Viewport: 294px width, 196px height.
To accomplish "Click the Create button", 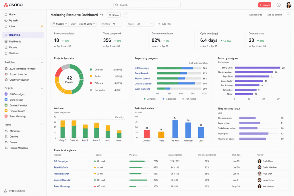I will click(x=264, y=5).
